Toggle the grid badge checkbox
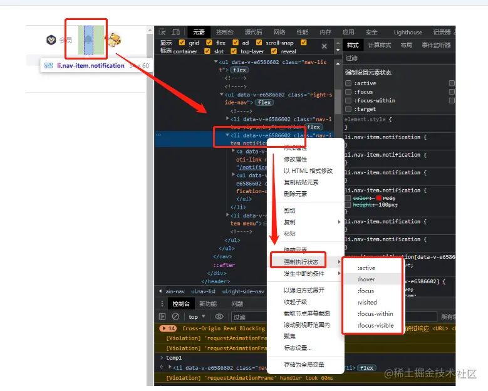The image size is (488, 391). 182,43
